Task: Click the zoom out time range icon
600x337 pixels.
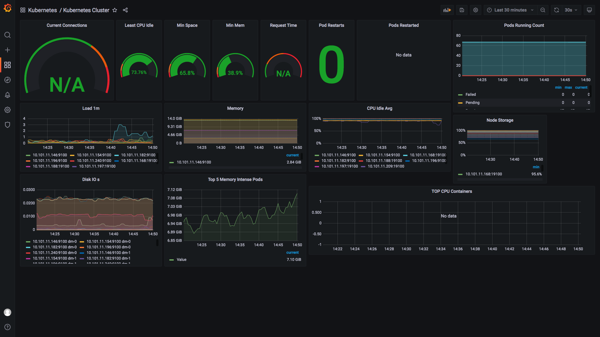Action: pyautogui.click(x=543, y=10)
